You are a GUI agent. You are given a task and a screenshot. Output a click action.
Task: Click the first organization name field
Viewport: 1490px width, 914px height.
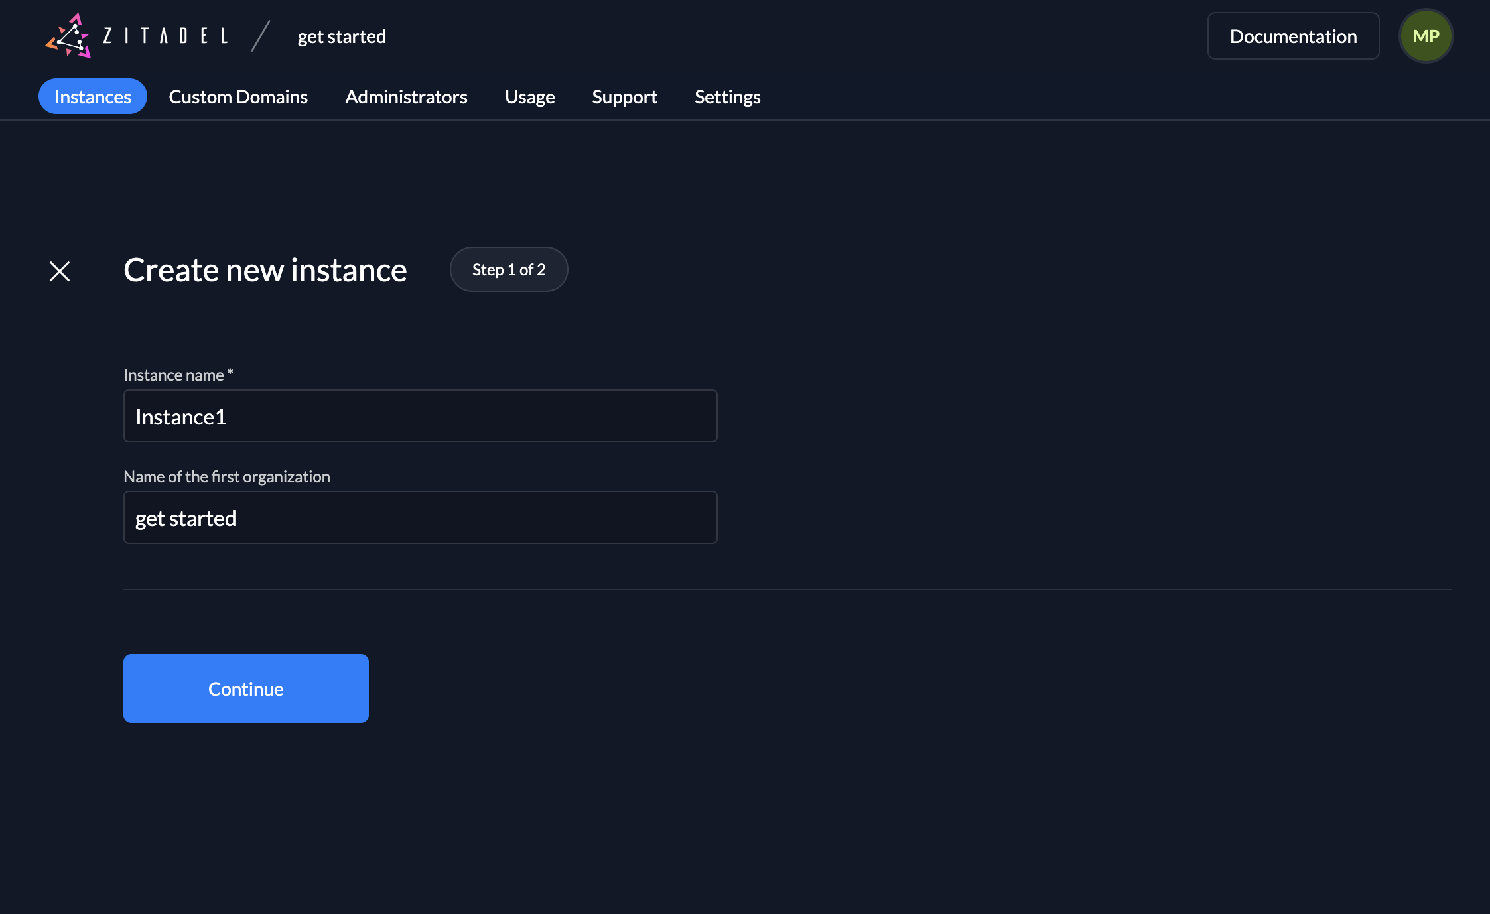420,518
